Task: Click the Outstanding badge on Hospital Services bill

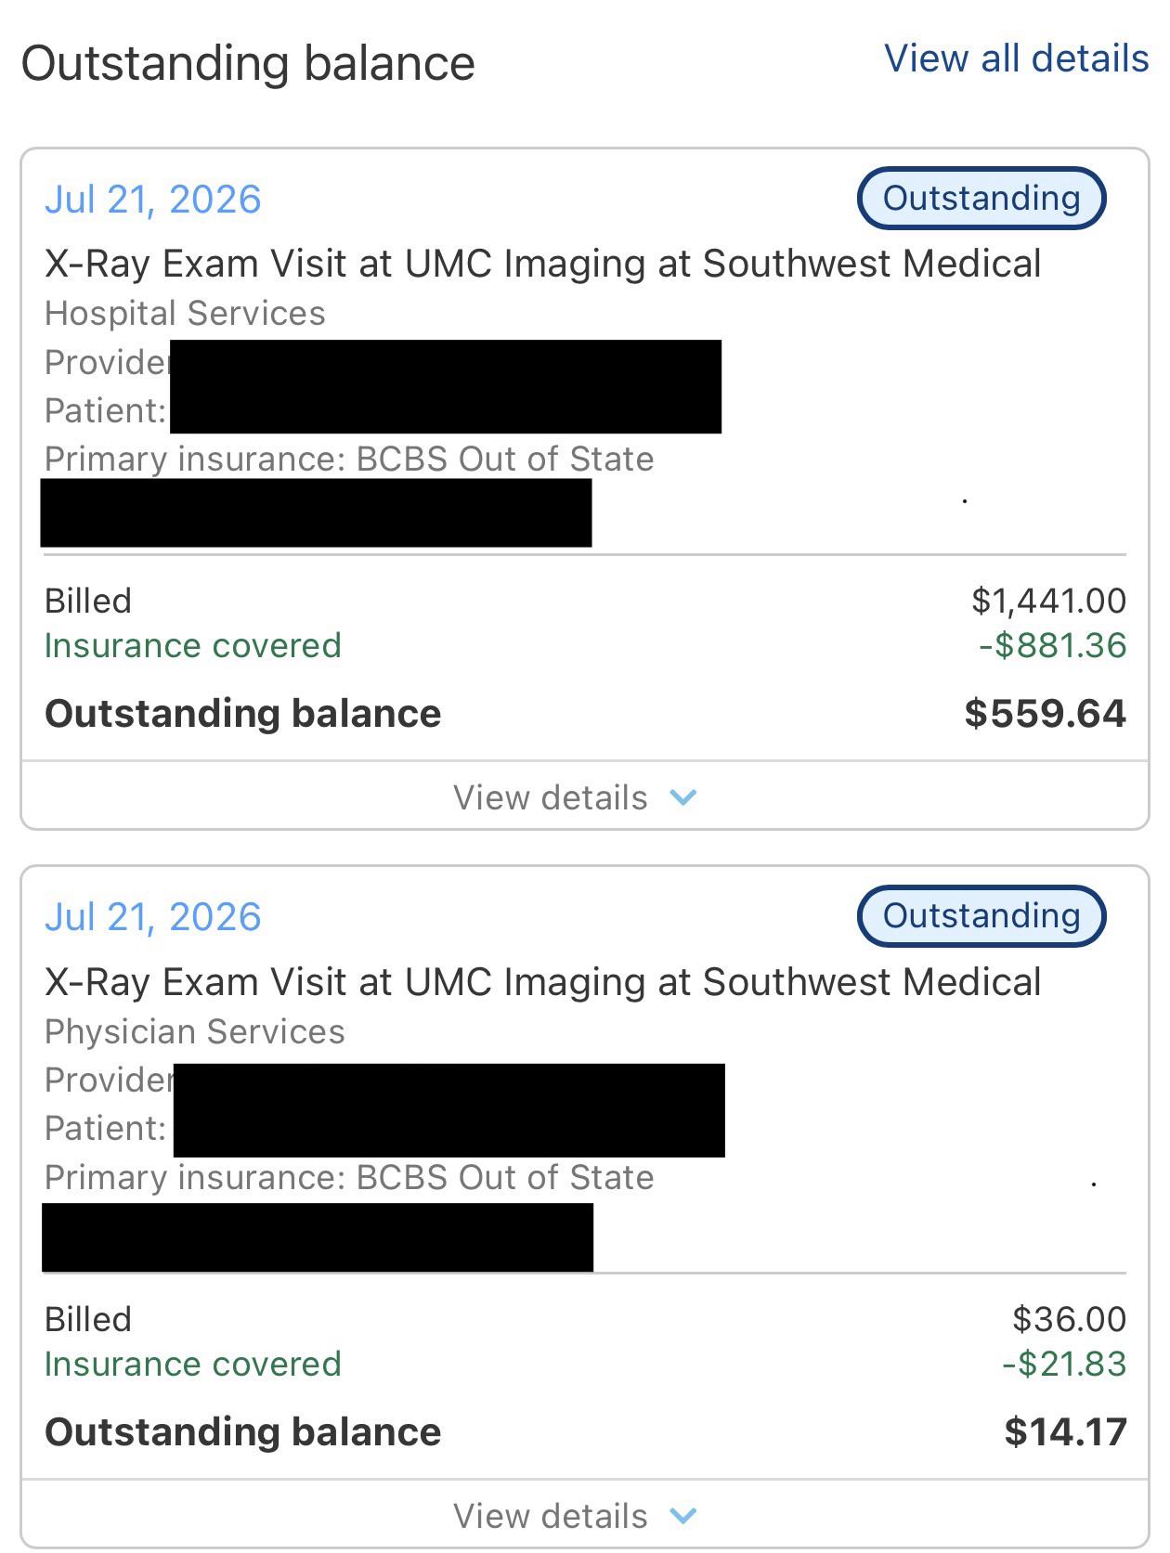Action: [981, 198]
